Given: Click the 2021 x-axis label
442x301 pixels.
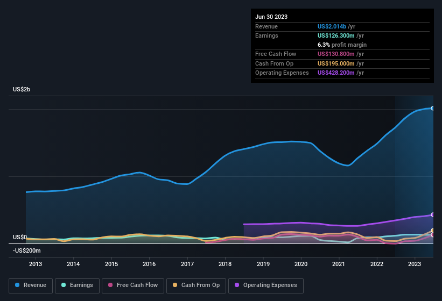Looking at the screenshot, I should pyautogui.click(x=339, y=264).
